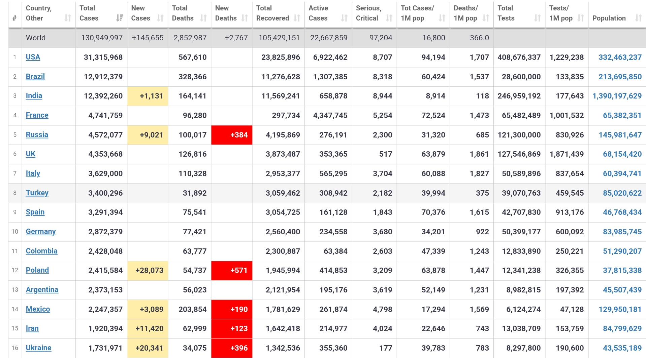This screenshot has width=646, height=358.
Task: Select India new cases +1,131
Action: point(148,96)
